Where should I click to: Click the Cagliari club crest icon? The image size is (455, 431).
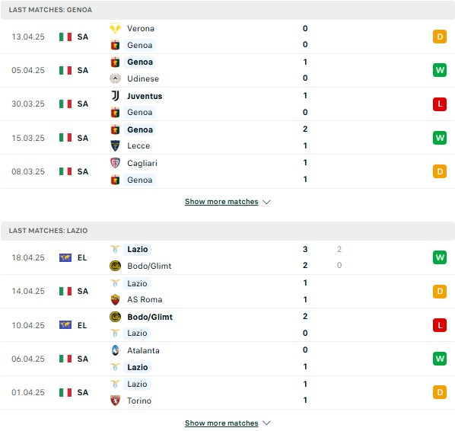115,163
